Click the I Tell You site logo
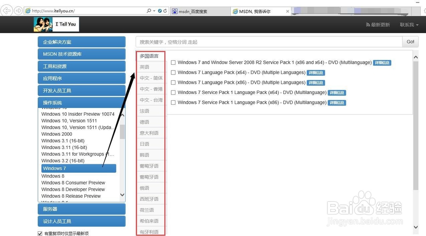The width and height of the screenshot is (426, 236). click(56, 24)
